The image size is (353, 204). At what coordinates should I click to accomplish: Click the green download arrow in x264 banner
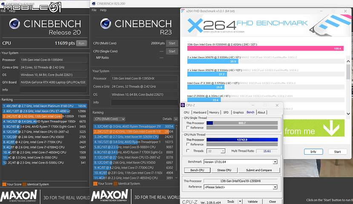pyautogui.click(x=331, y=129)
